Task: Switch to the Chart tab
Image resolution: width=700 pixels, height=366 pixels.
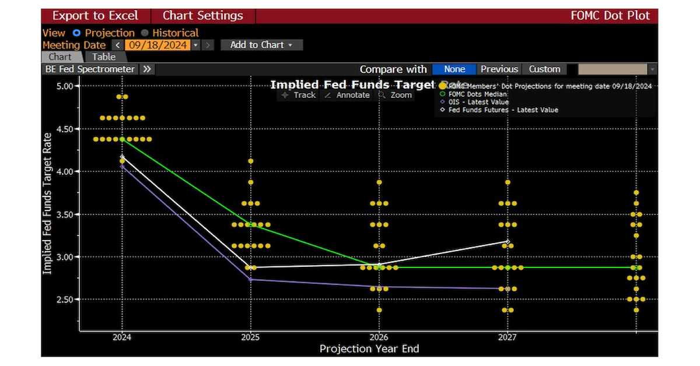Action: (60, 57)
